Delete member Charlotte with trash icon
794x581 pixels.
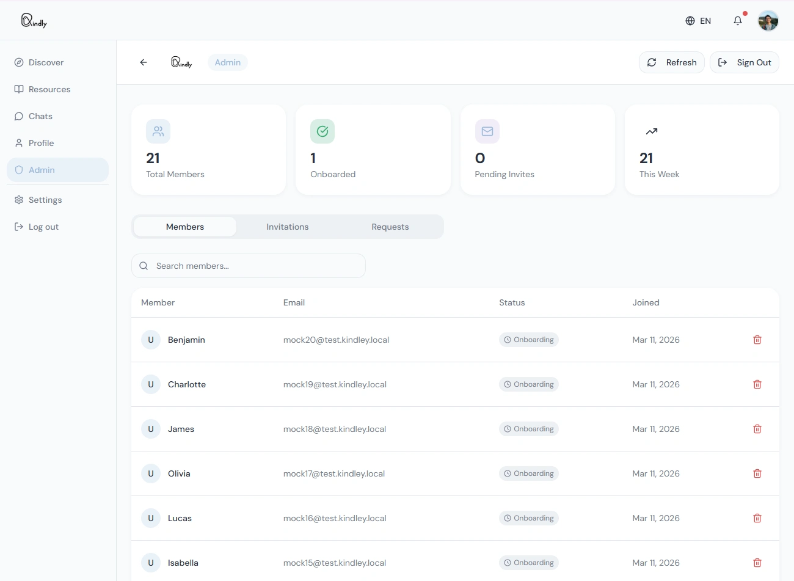click(x=757, y=384)
